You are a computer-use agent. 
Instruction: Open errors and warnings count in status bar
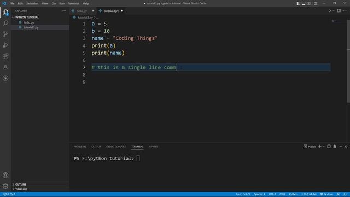[9, 194]
